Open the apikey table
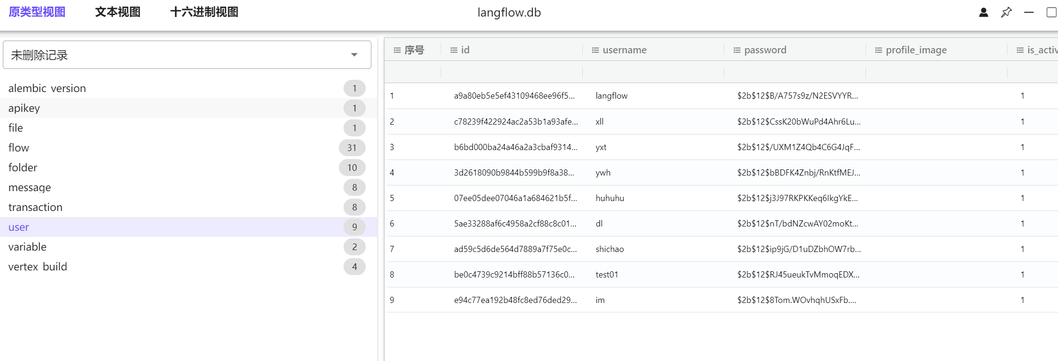Image resolution: width=1058 pixels, height=361 pixels. tap(24, 108)
